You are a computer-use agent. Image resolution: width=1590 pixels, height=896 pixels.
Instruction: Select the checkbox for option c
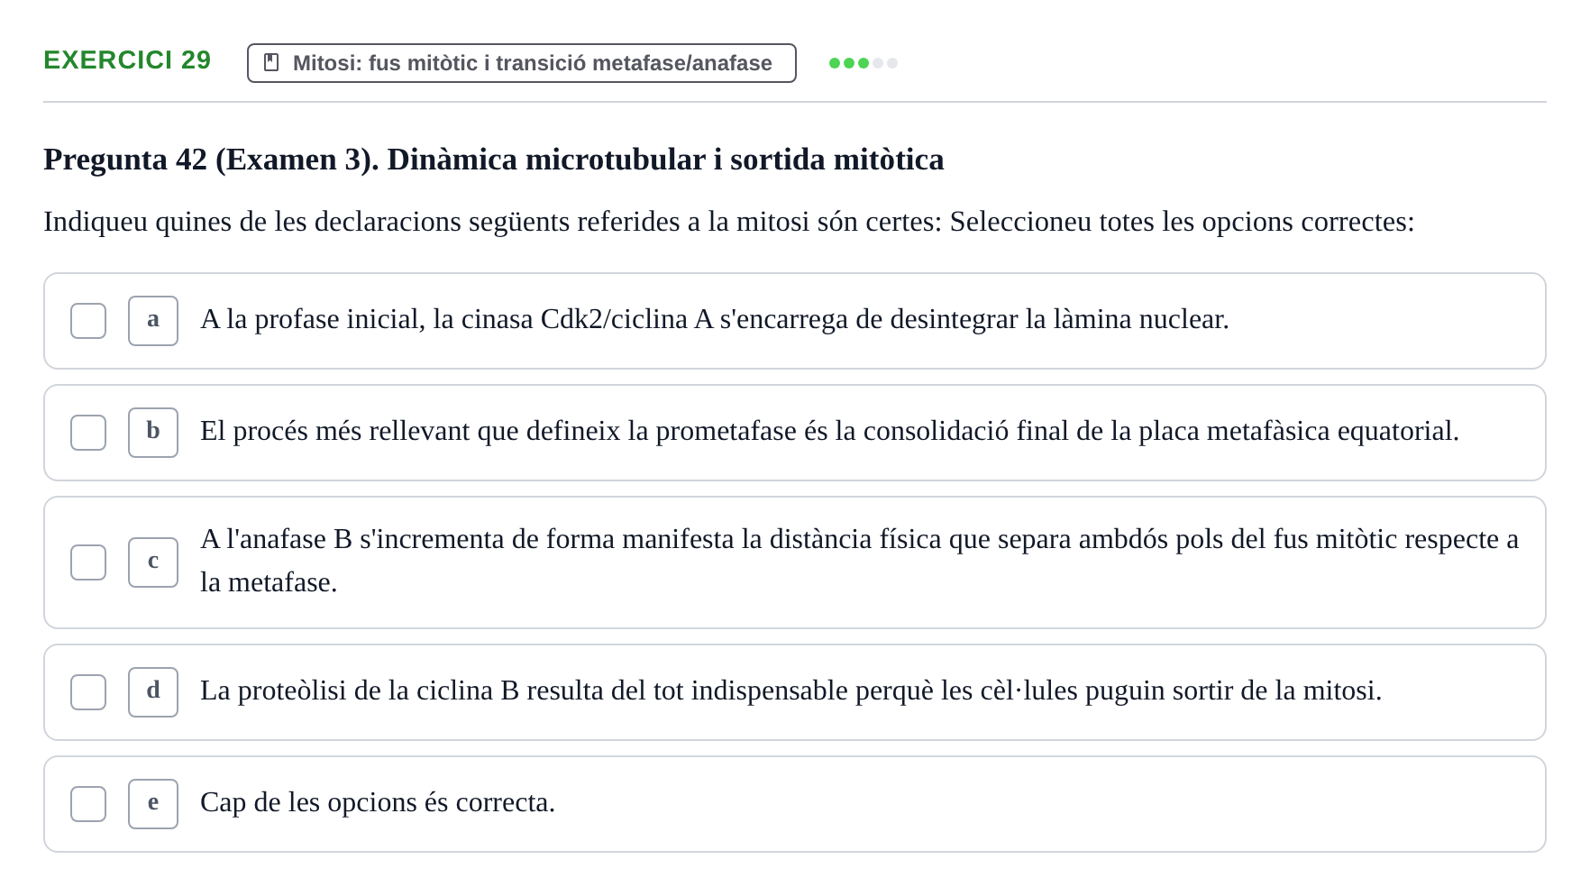tap(88, 562)
